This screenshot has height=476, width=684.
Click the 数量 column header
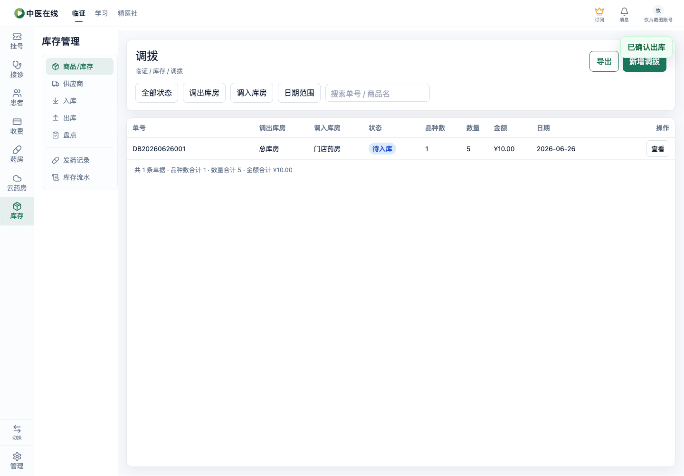coord(473,128)
